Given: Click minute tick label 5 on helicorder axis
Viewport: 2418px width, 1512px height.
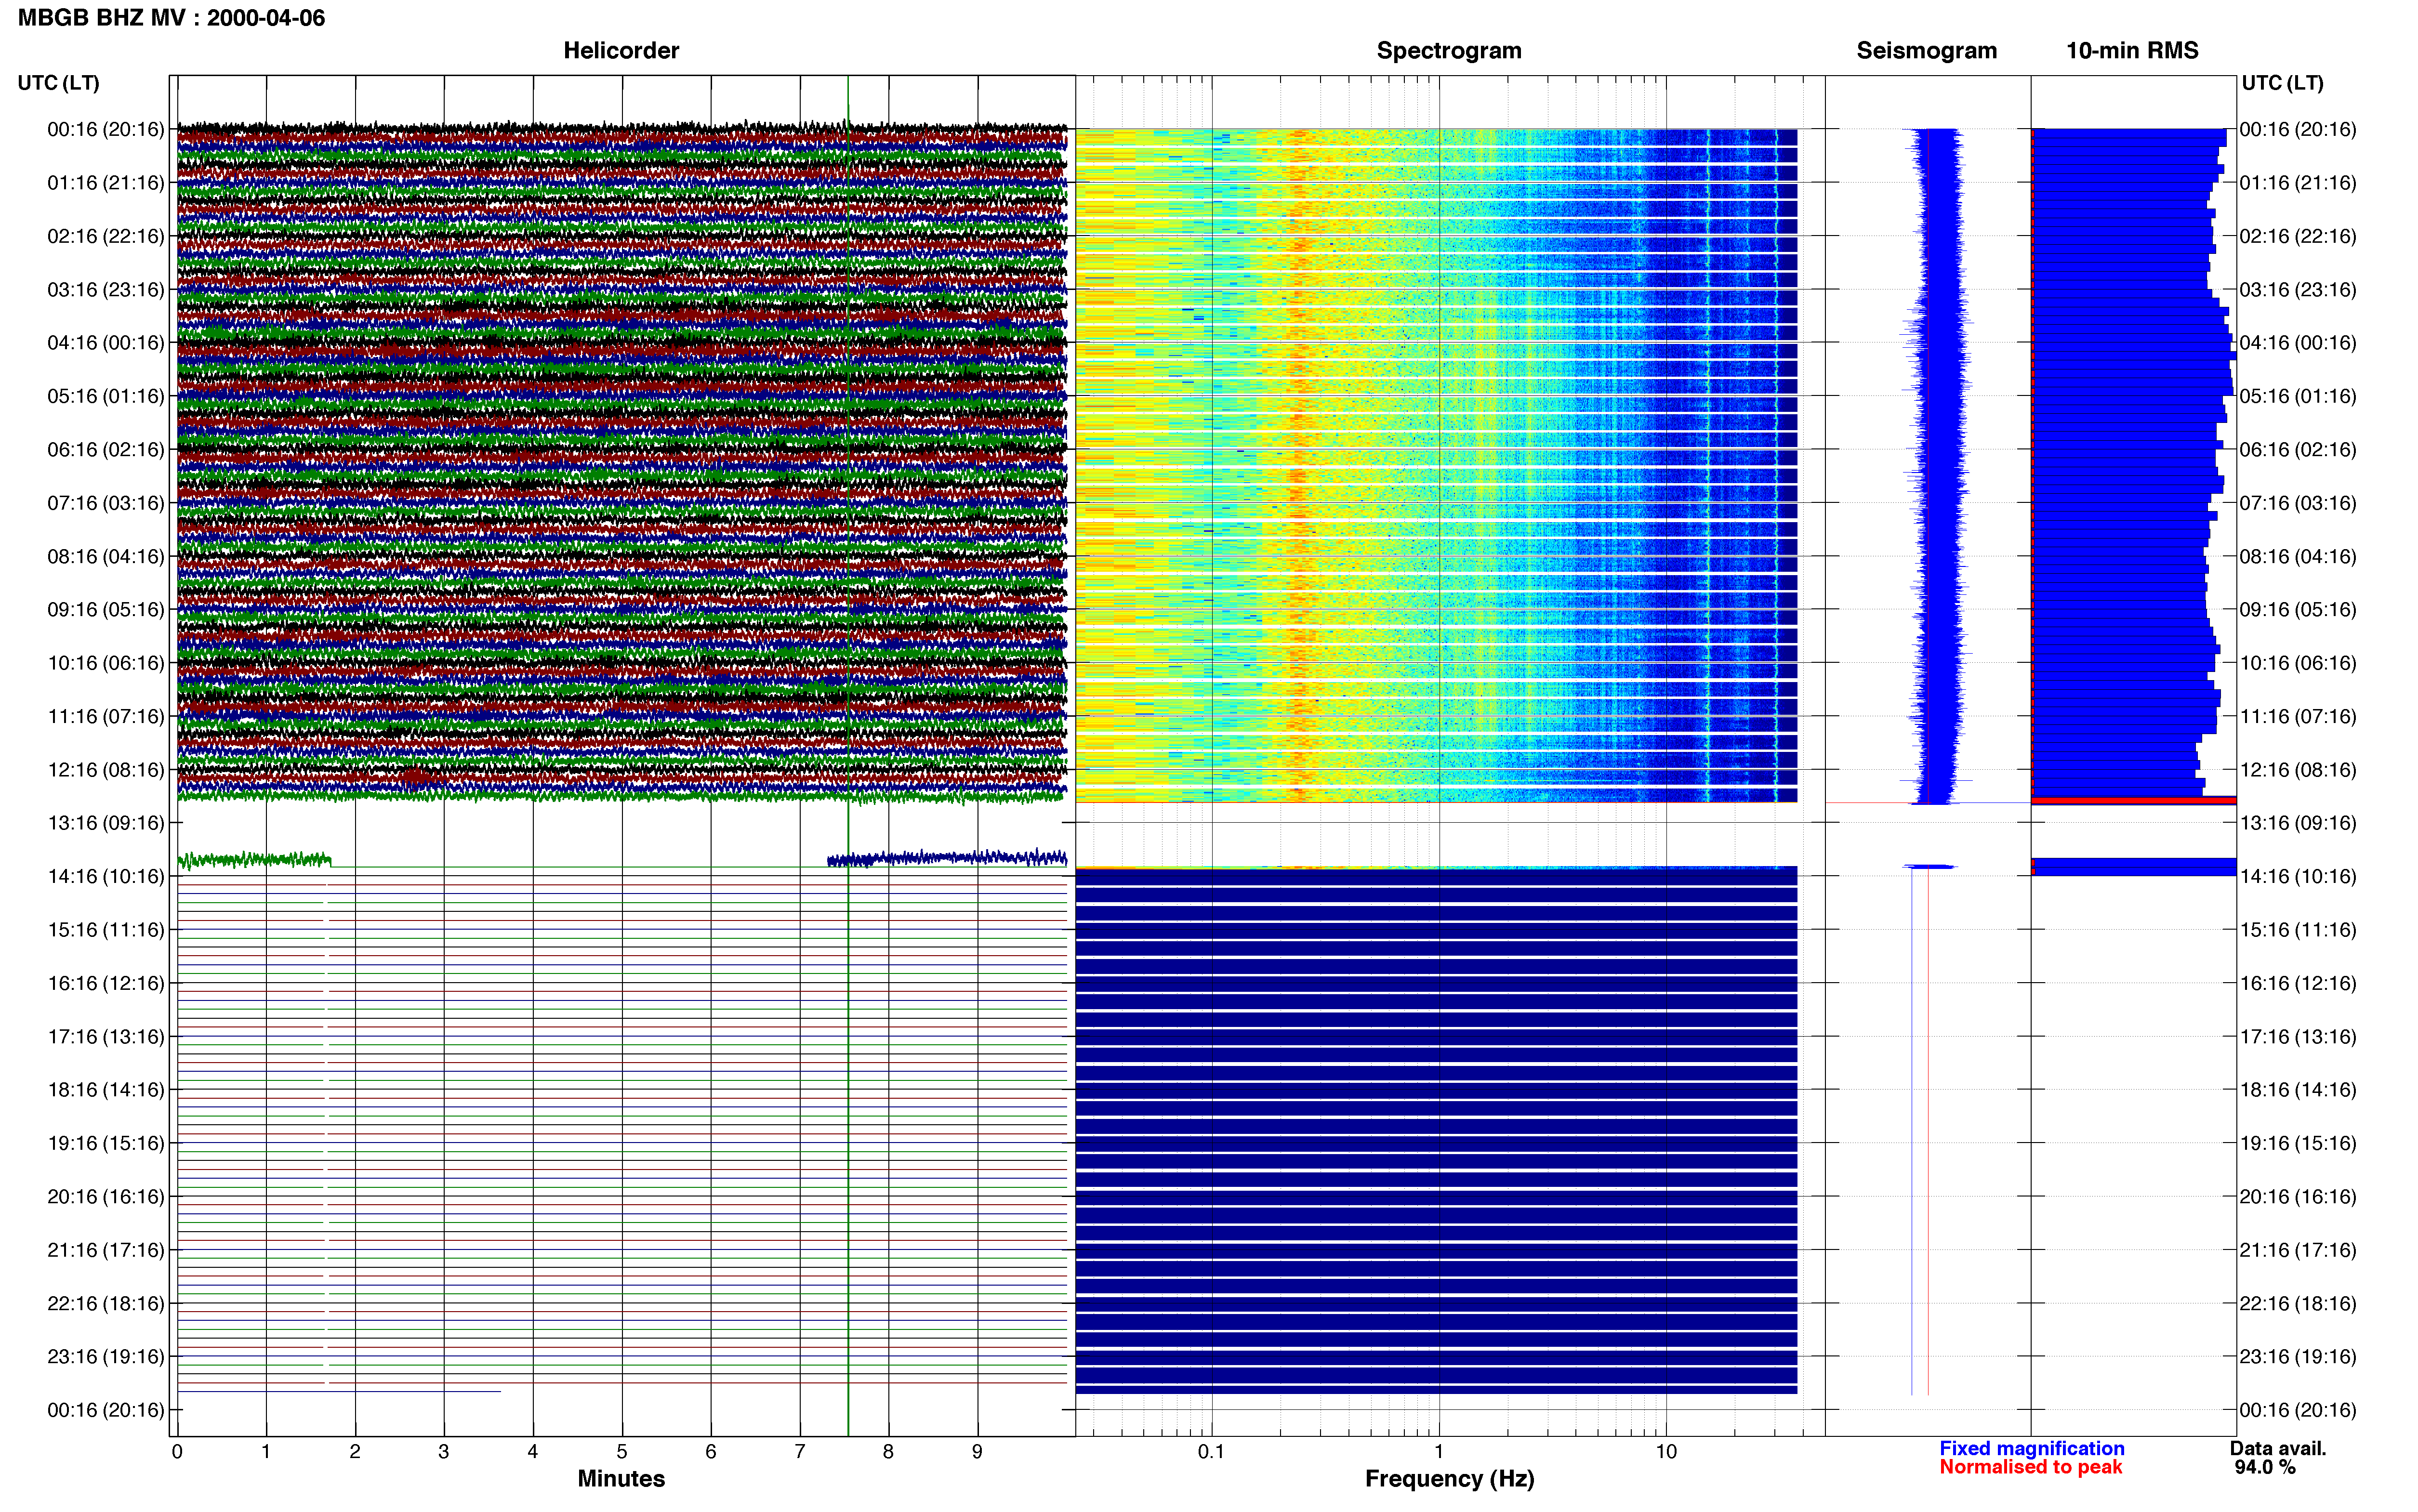Looking at the screenshot, I should pyautogui.click(x=622, y=1451).
